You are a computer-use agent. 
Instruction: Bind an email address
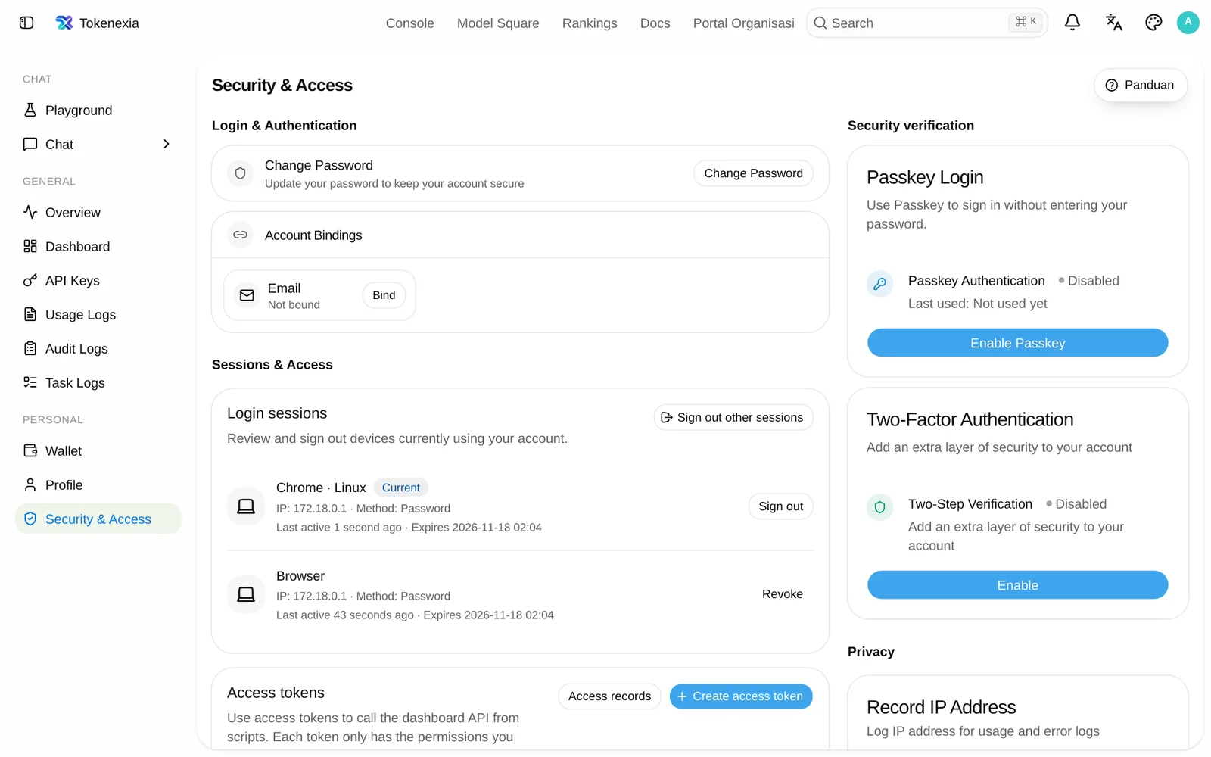click(x=384, y=295)
